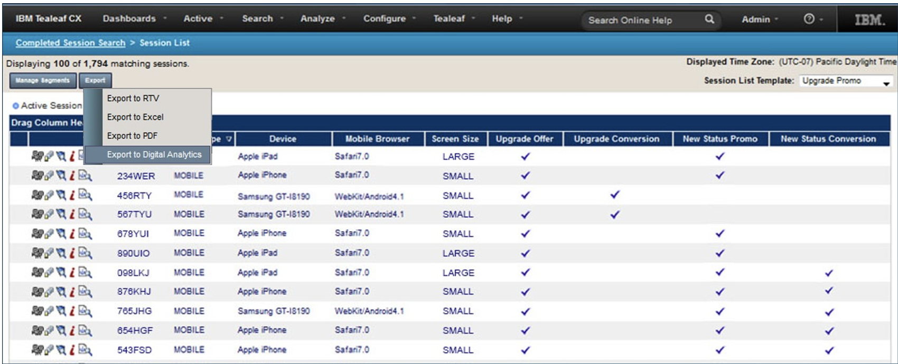The width and height of the screenshot is (898, 364).
Task: Open the Completed Session Search breadcrumb link
Action: (x=70, y=43)
